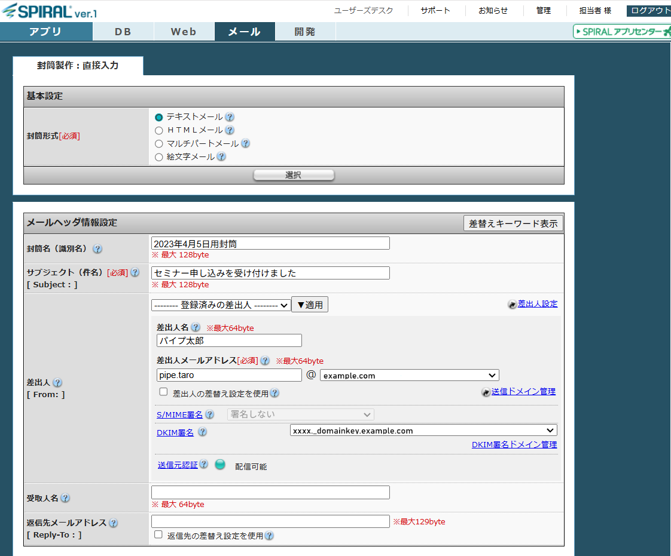Click help icon next to 送信元認証

[x=204, y=465]
